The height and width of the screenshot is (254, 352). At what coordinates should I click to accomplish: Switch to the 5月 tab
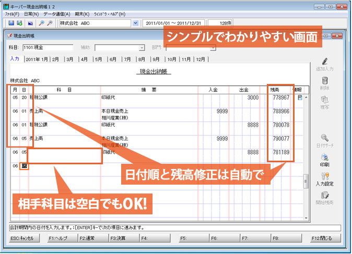[x=99, y=59]
